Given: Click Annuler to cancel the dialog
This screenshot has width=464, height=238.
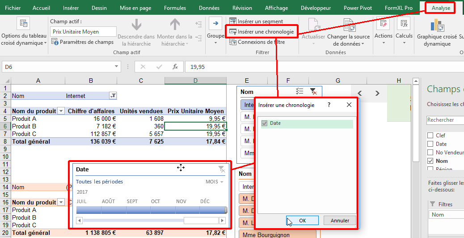Looking at the screenshot, I should point(340,221).
